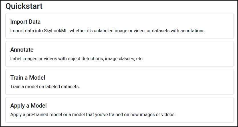Open the Import Data quickstart card
Viewport: 238px width, 127px height.
coord(120,26)
